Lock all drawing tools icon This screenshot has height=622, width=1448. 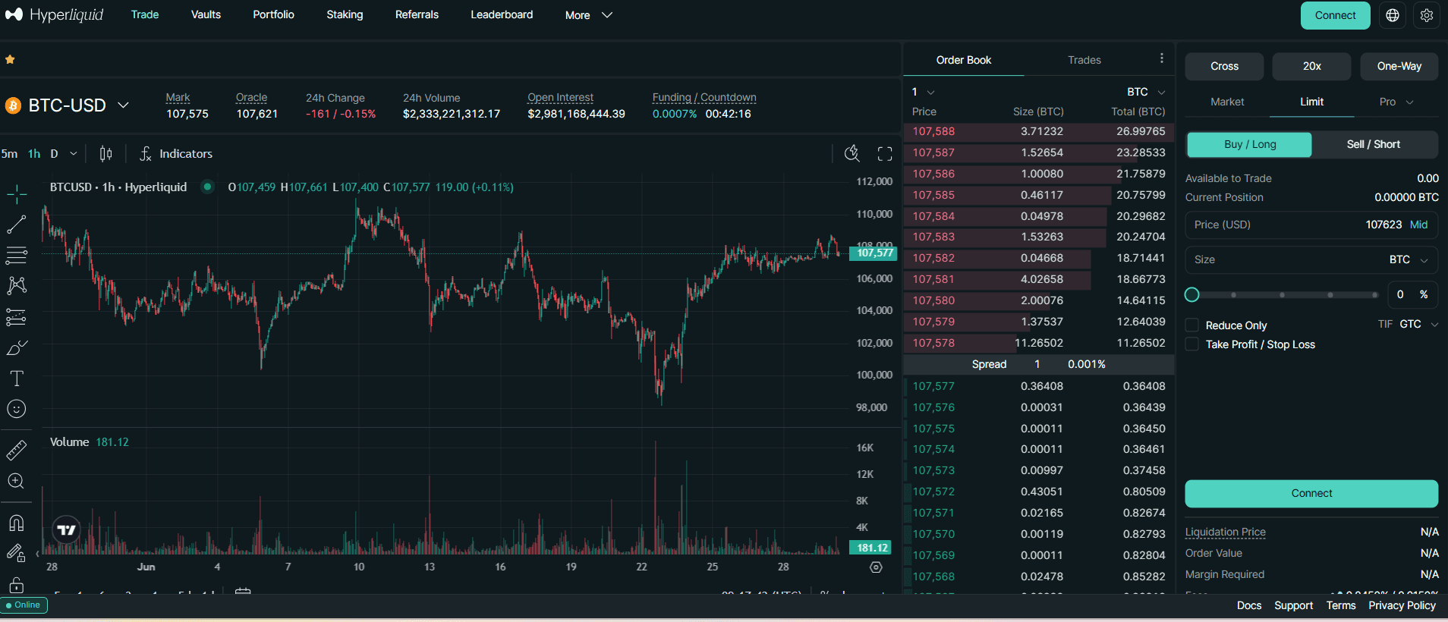point(17,585)
